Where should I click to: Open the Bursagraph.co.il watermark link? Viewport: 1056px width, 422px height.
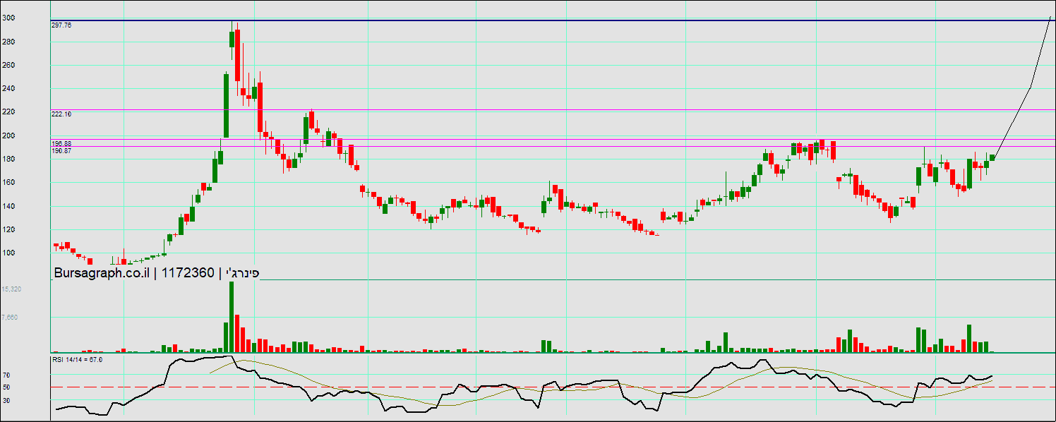[101, 273]
